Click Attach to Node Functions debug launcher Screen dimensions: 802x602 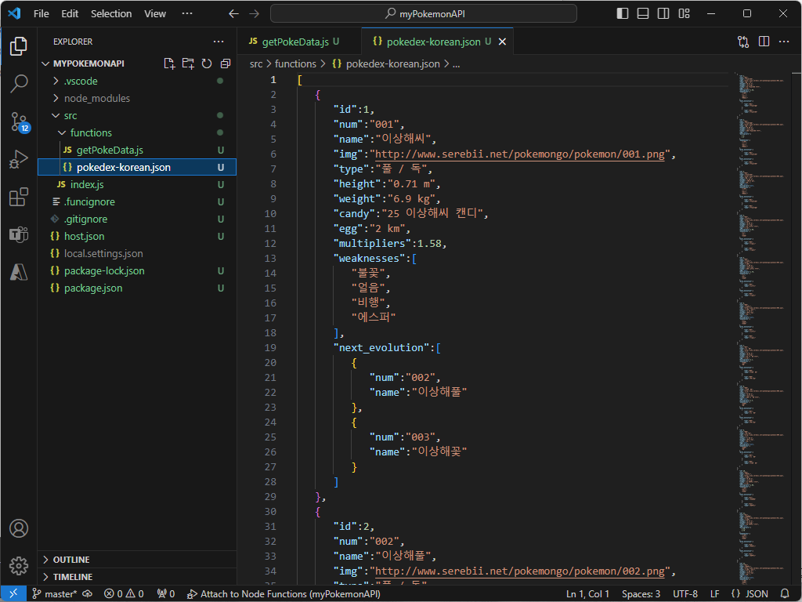[x=284, y=594]
